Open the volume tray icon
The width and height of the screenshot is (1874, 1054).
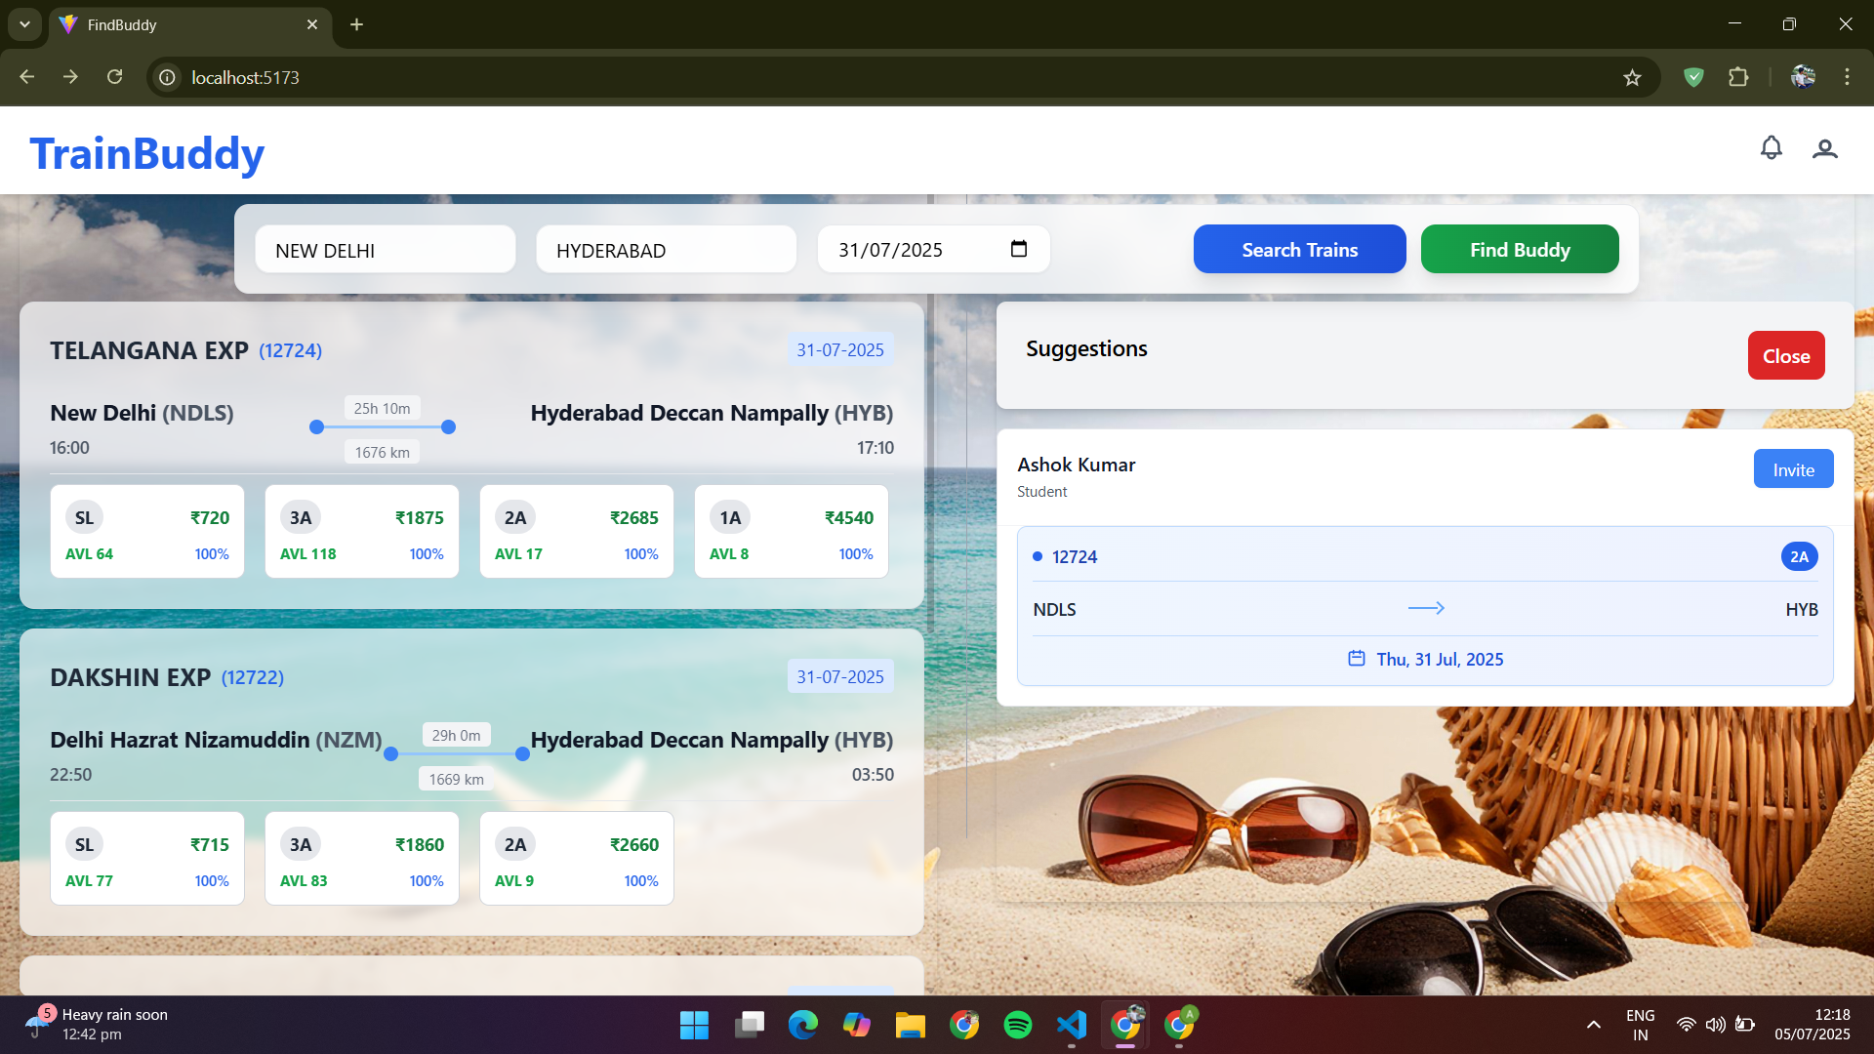pyautogui.click(x=1715, y=1025)
